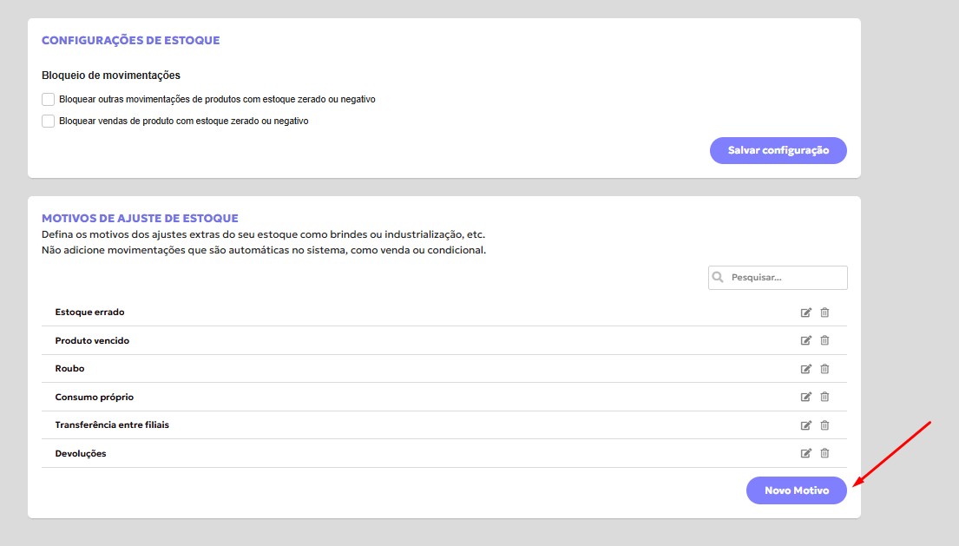This screenshot has height=546, width=959.
Task: Delete the 'Devoluções' reason
Action: click(824, 453)
